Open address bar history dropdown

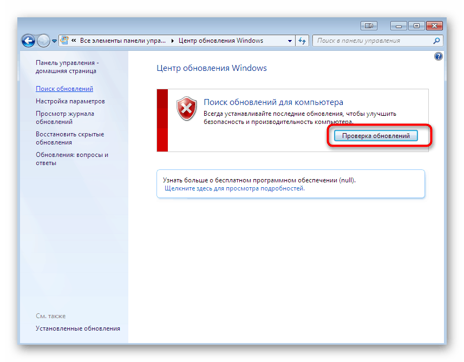pyautogui.click(x=290, y=41)
